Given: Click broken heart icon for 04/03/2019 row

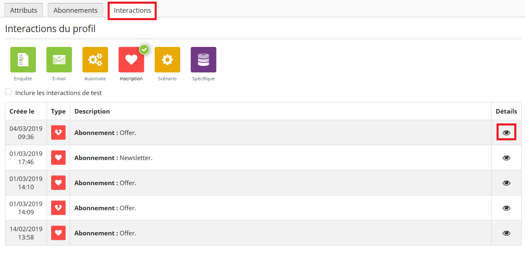Looking at the screenshot, I should [x=58, y=132].
